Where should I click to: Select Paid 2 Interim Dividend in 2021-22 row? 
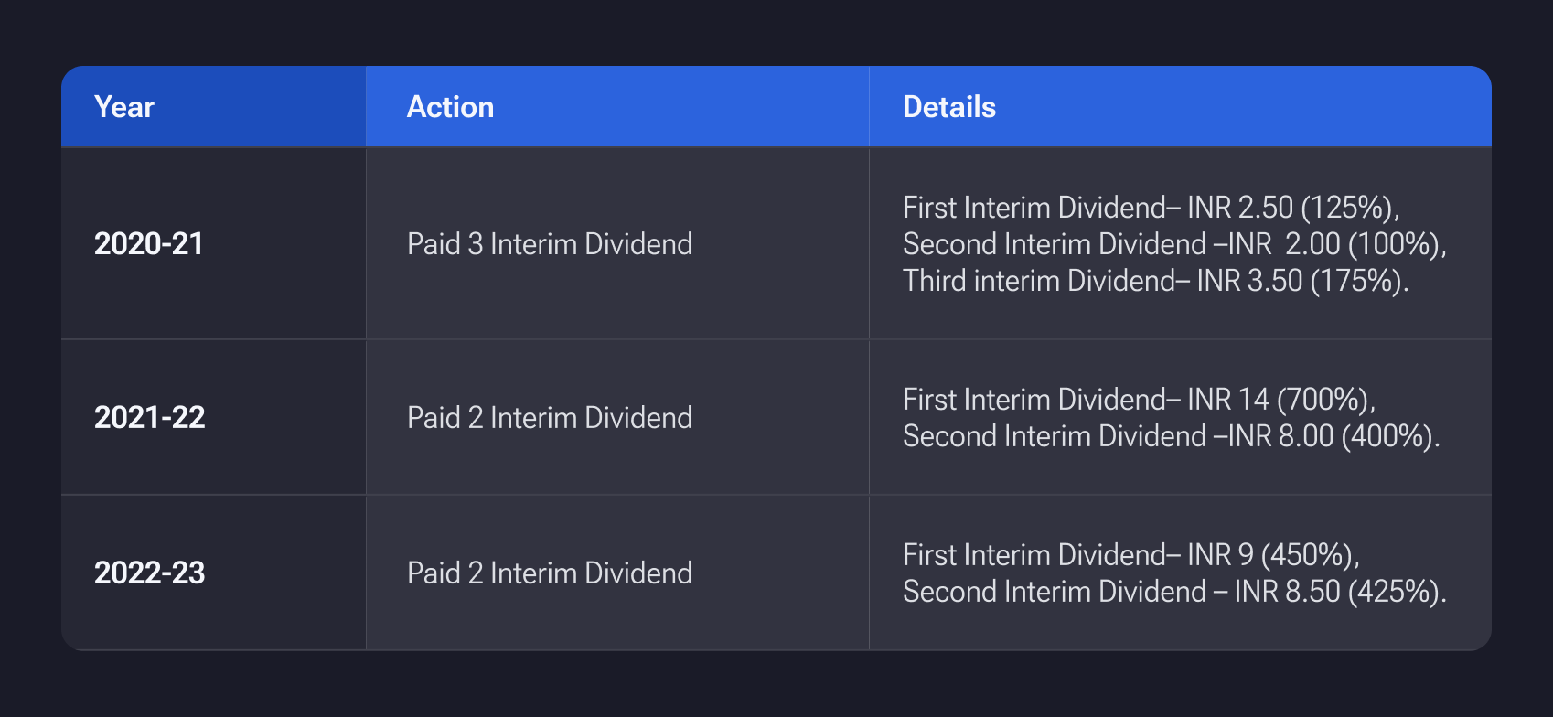coord(550,418)
